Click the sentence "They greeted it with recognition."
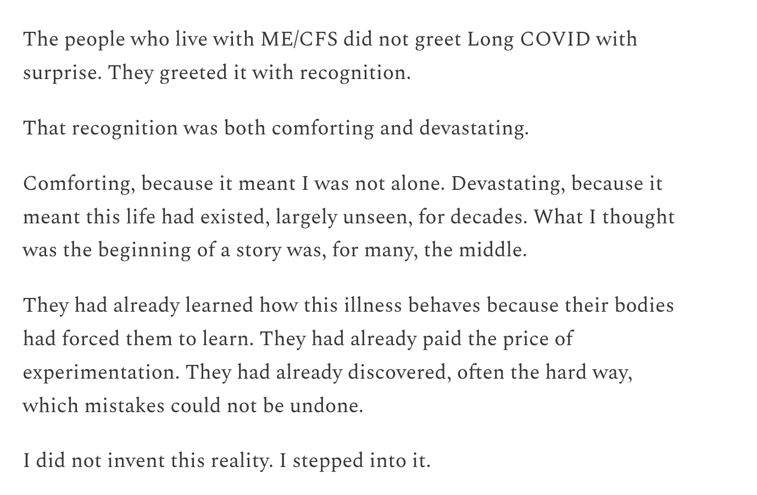Viewport: 757px width, 495px height. click(259, 73)
